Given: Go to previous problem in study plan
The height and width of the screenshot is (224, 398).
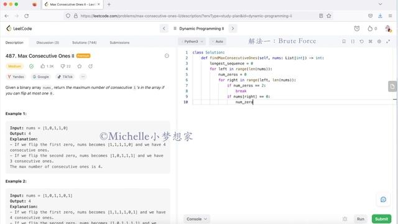Looking at the screenshot, I should click(164, 29).
